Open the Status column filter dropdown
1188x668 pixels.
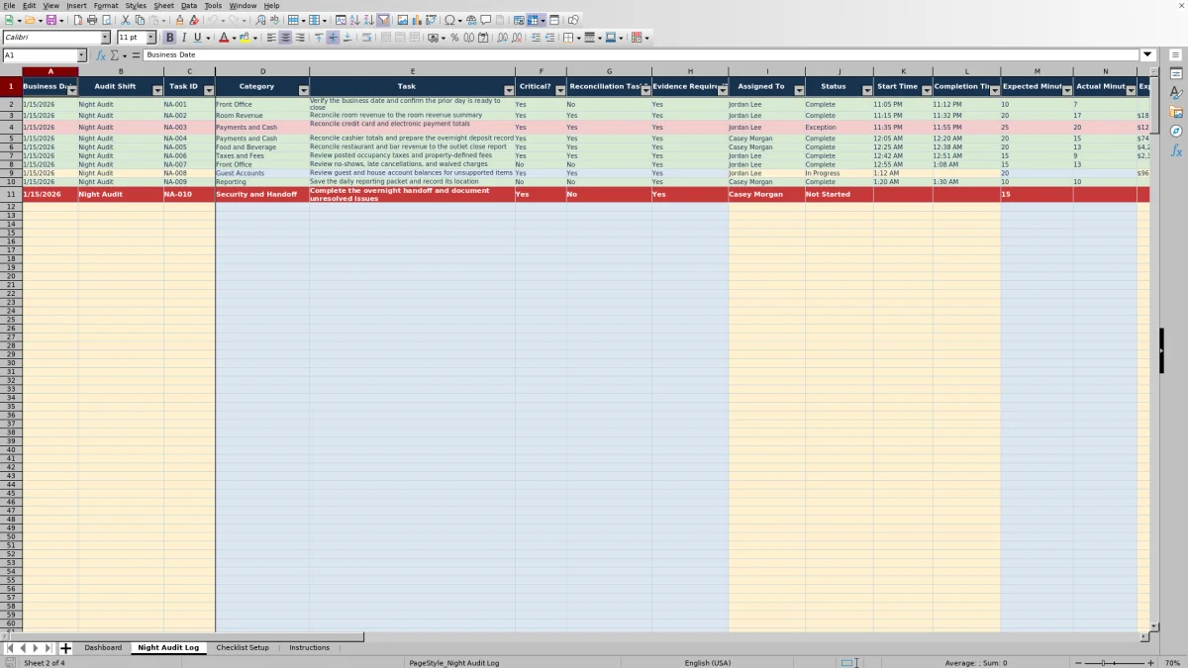[x=867, y=90]
